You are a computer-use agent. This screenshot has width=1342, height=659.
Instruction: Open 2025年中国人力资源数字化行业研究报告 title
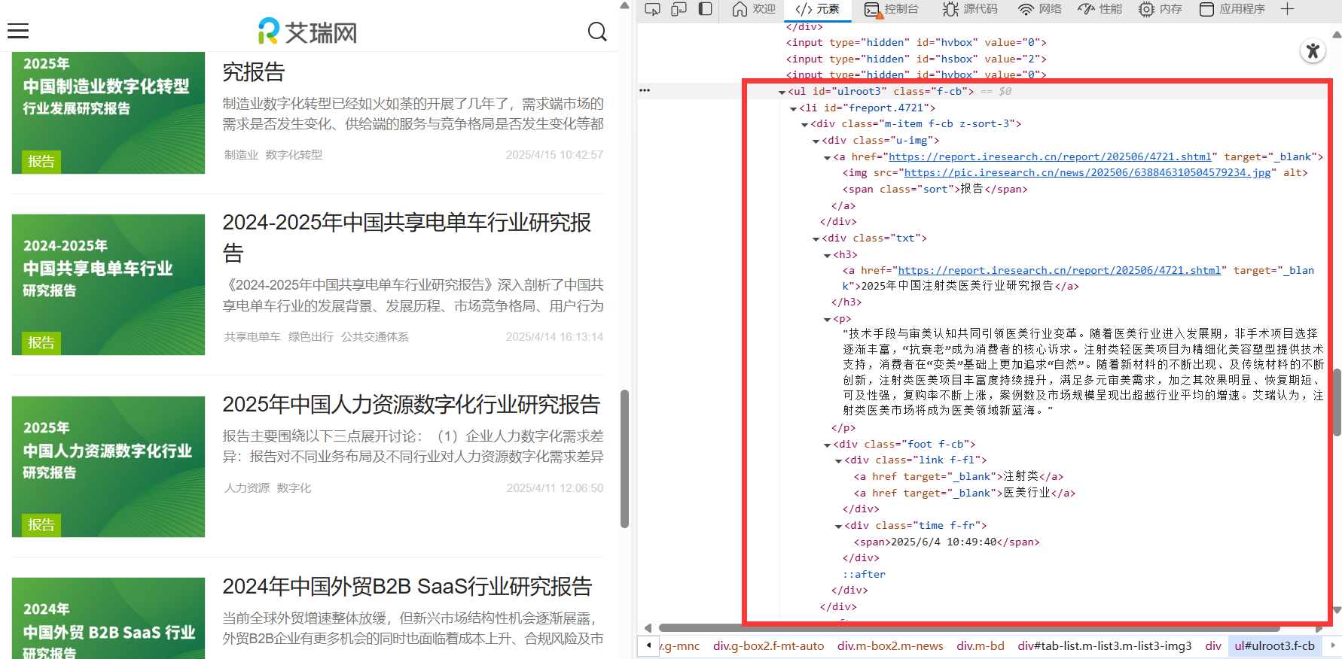click(411, 404)
